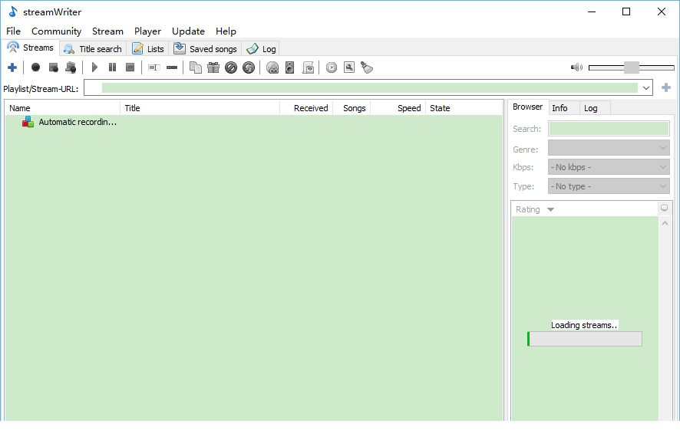Click the circle-with-arrow icon next to ignore icon
Viewport: 680px width, 437px height.
pos(249,67)
